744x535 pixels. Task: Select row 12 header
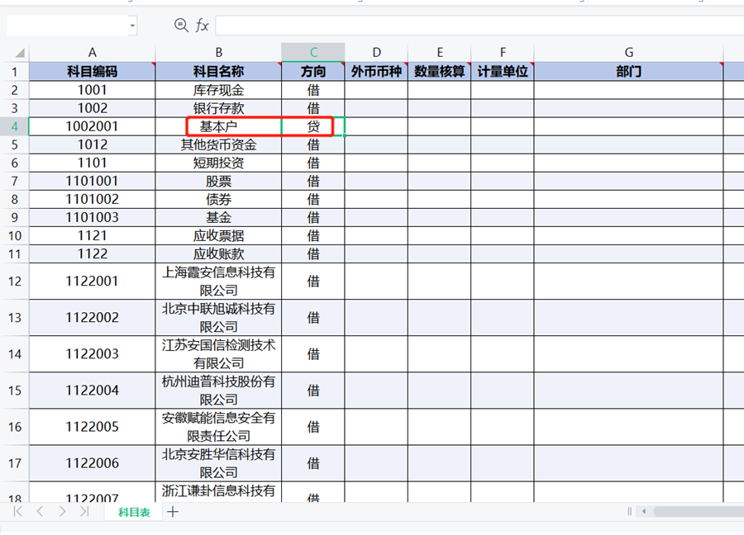(15, 281)
